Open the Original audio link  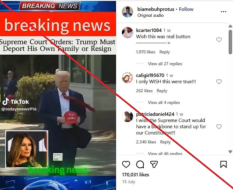150,15
